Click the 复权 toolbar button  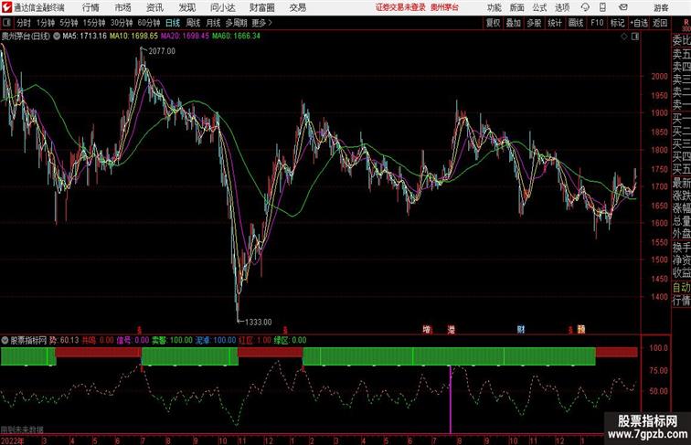coord(493,23)
